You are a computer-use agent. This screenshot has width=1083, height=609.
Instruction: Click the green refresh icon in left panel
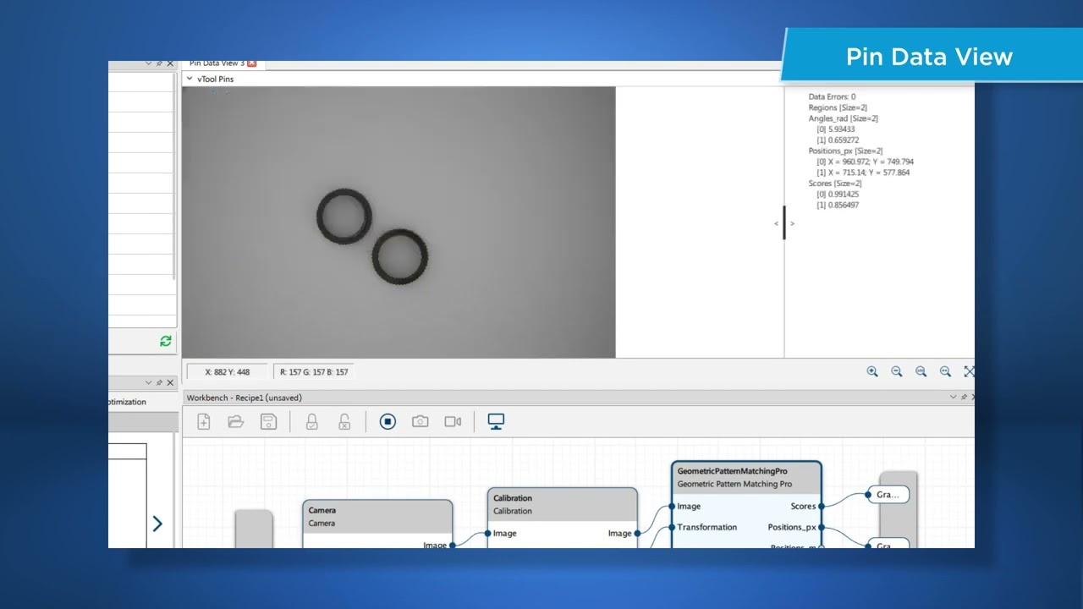point(166,341)
